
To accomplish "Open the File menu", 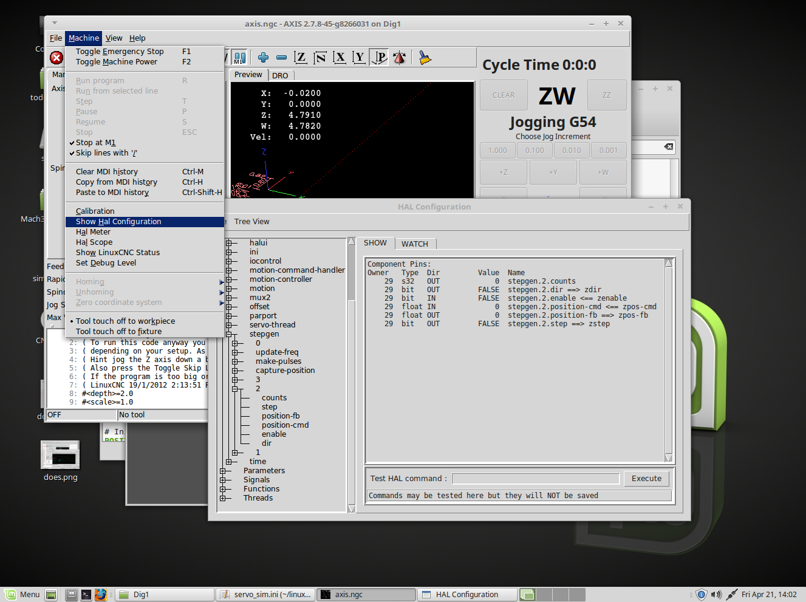I will click(x=56, y=38).
